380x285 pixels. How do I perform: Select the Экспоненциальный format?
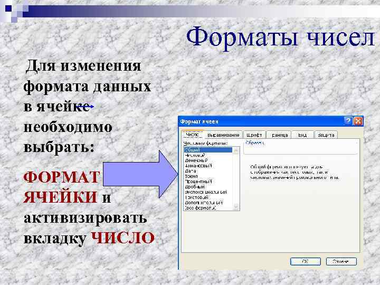pos(208,192)
